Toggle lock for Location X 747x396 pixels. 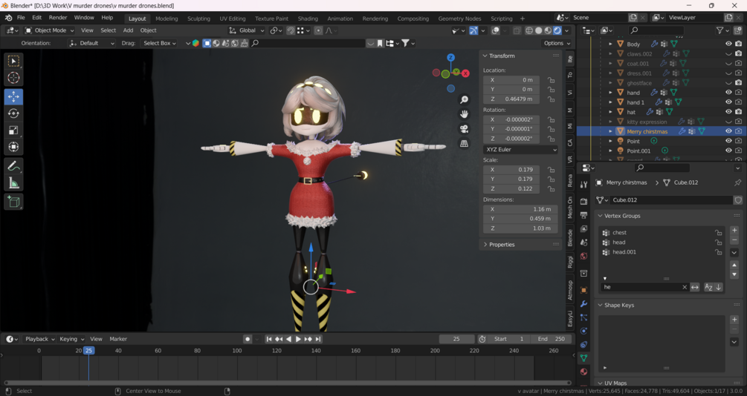(x=551, y=80)
